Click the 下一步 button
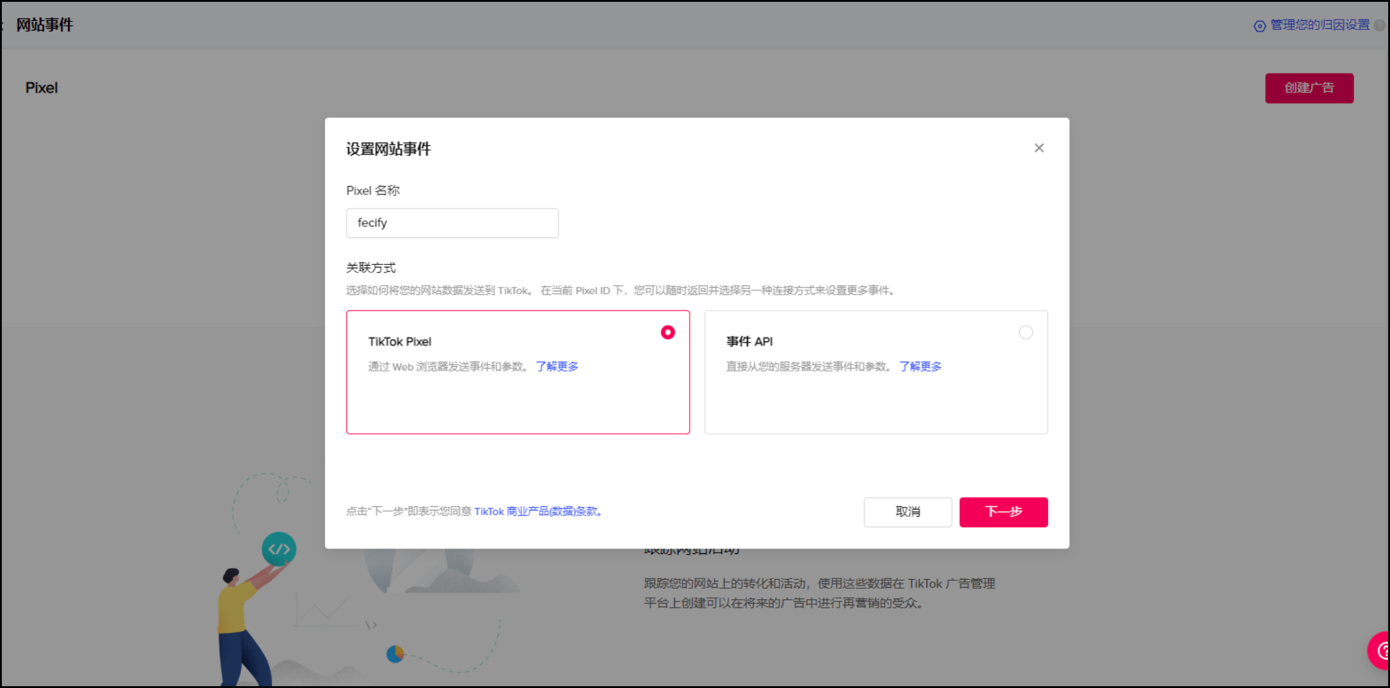 coord(1003,512)
